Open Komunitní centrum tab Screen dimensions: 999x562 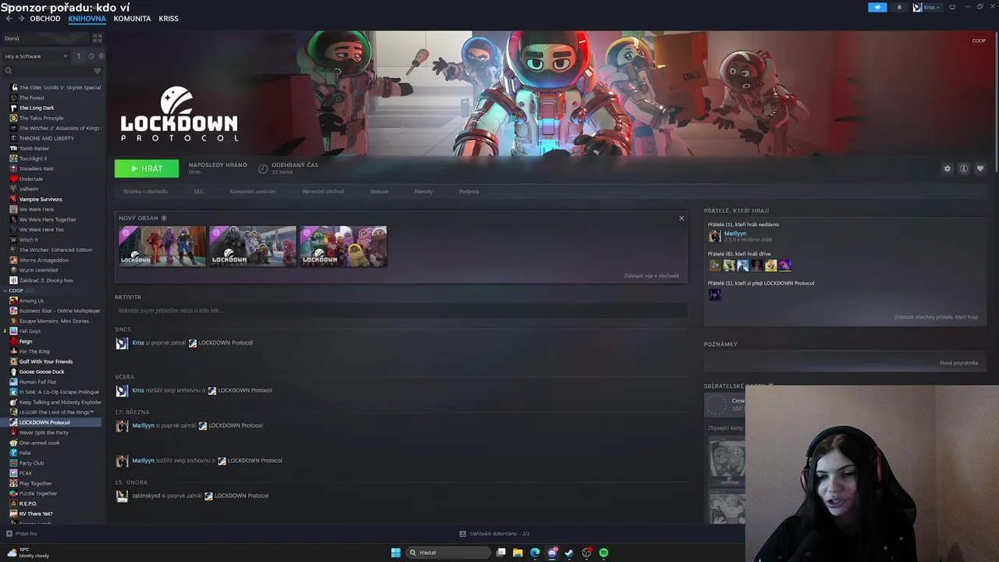tap(252, 191)
